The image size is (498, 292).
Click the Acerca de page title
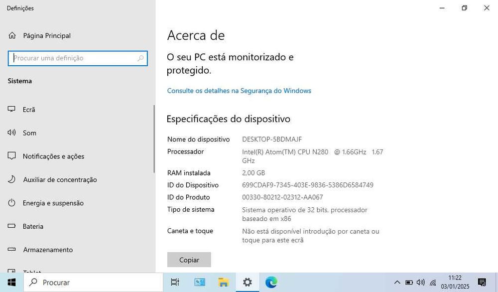pyautogui.click(x=196, y=35)
